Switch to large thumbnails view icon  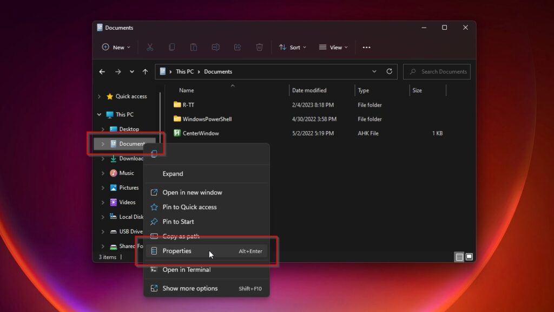tap(469, 257)
